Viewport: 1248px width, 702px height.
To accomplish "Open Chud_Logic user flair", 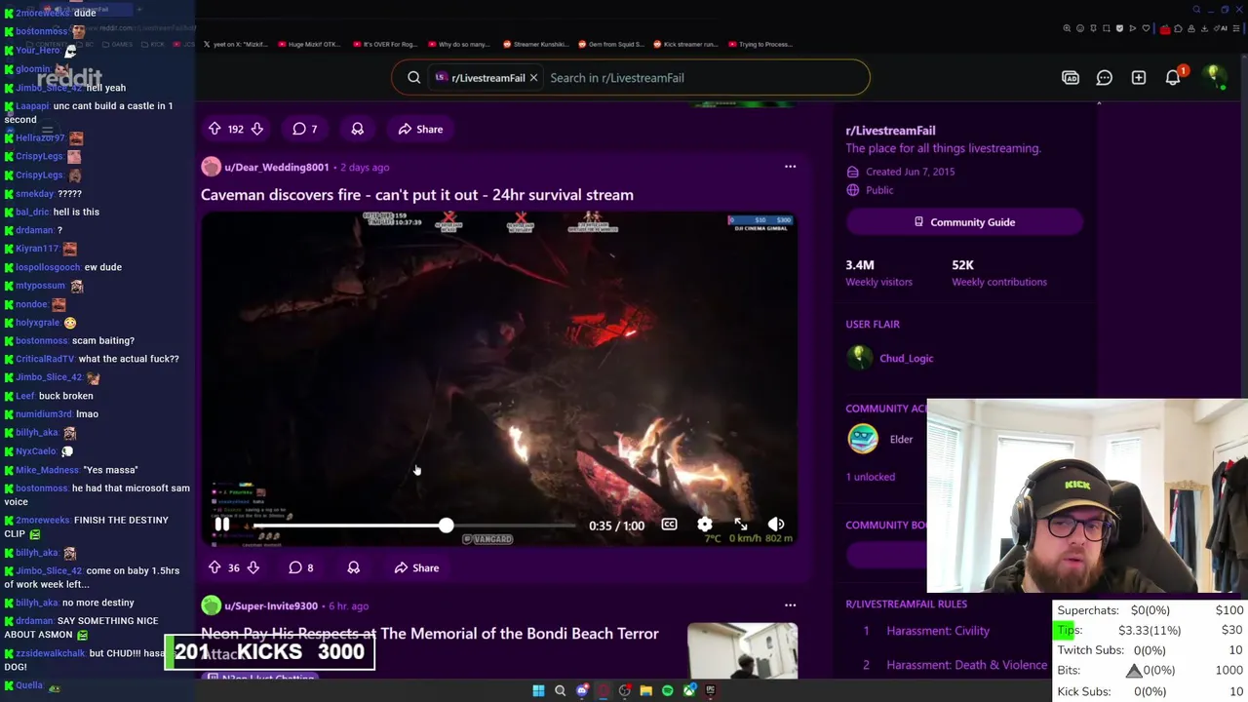I will coord(906,358).
